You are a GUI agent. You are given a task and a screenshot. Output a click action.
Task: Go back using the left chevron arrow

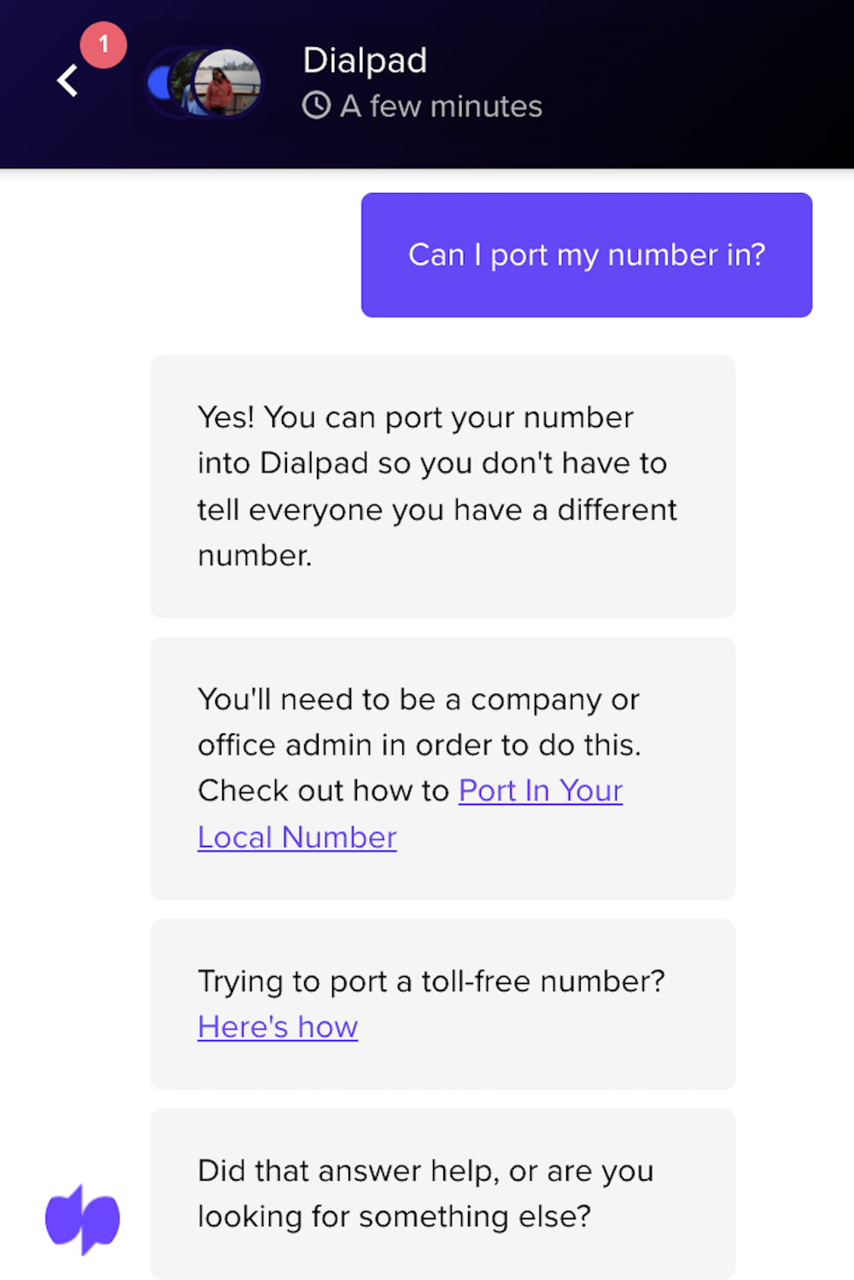pos(68,81)
